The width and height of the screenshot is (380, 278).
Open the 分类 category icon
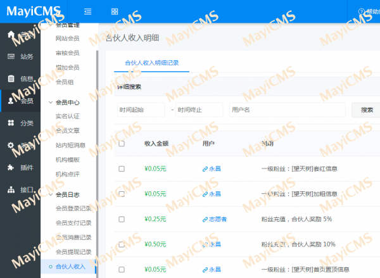(11, 123)
